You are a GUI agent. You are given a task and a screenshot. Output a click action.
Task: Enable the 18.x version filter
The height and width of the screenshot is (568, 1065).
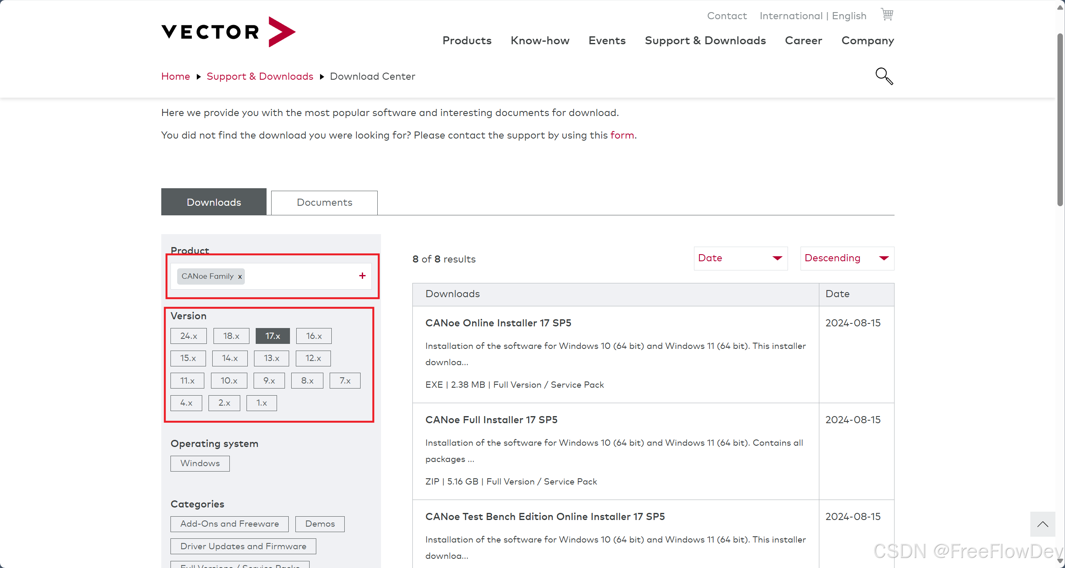point(231,336)
